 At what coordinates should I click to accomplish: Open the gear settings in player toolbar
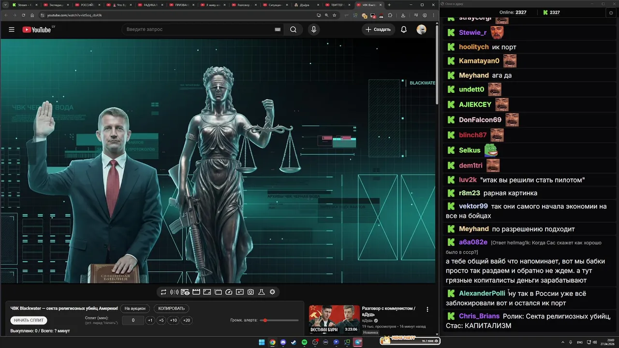pyautogui.click(x=272, y=292)
